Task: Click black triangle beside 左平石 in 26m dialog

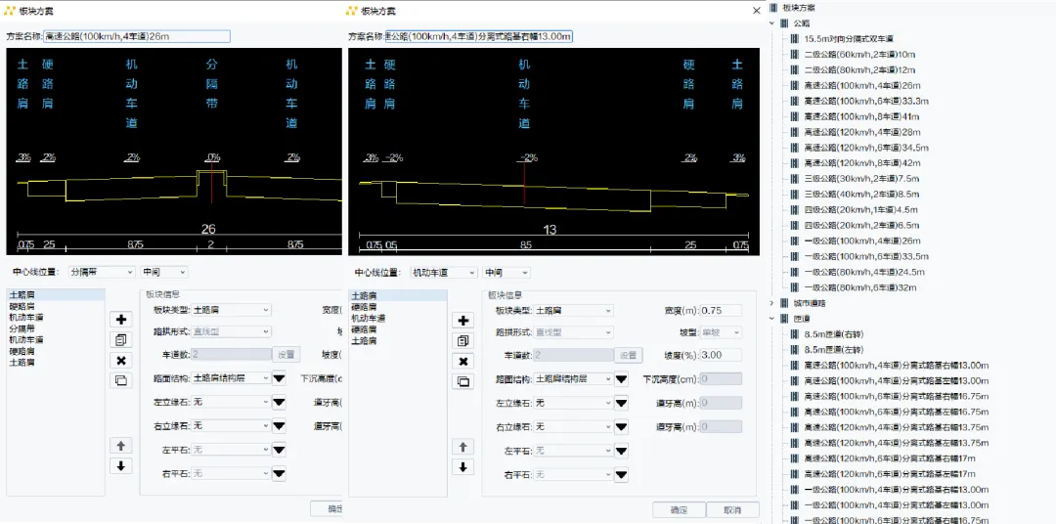Action: (279, 450)
